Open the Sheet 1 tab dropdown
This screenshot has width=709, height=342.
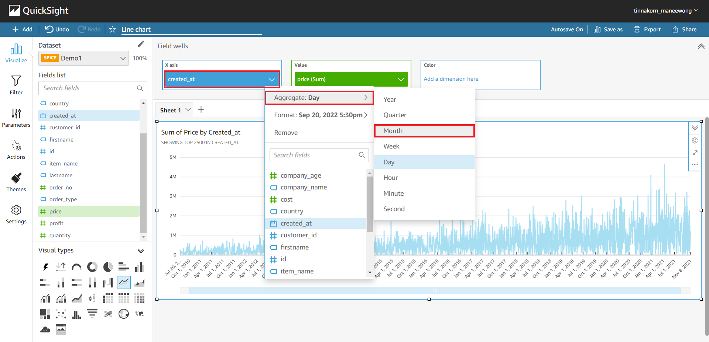pyautogui.click(x=188, y=109)
